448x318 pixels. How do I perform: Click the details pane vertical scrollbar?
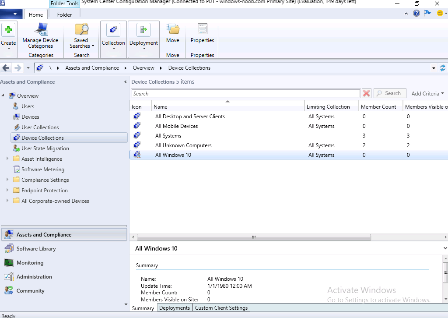(x=445, y=272)
